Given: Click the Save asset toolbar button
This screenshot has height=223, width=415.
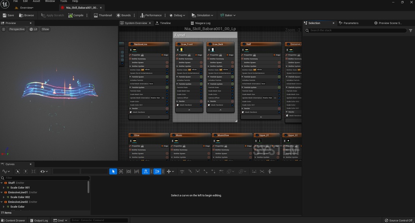Looking at the screenshot, I should pos(8,15).
